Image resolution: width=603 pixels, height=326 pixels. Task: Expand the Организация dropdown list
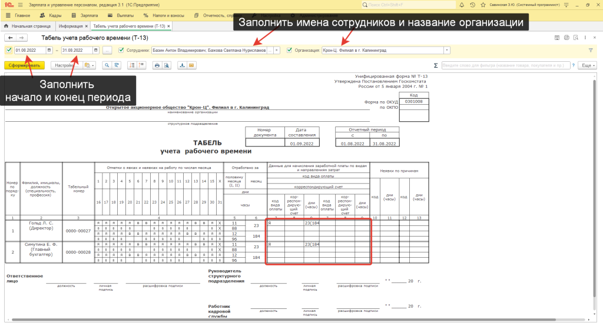pyautogui.click(x=447, y=51)
